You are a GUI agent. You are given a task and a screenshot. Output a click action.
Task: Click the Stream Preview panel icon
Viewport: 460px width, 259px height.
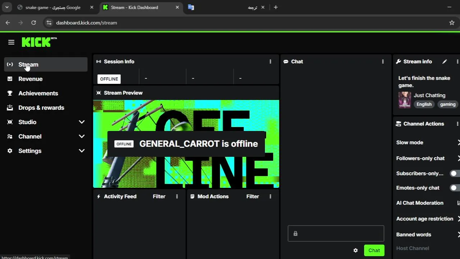[x=98, y=93]
